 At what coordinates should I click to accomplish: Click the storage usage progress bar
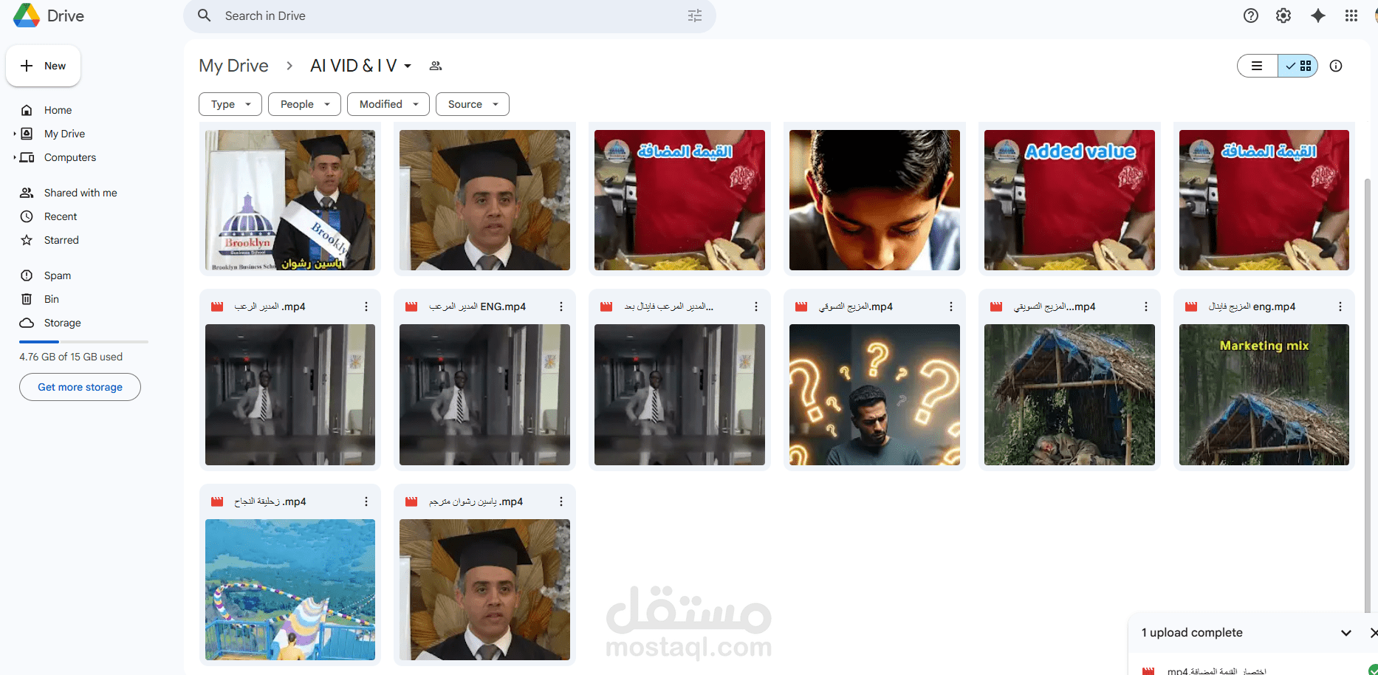click(x=83, y=341)
